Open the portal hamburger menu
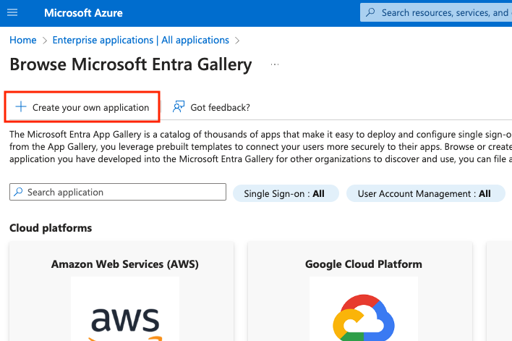This screenshot has width=512, height=341. pyautogui.click(x=12, y=13)
